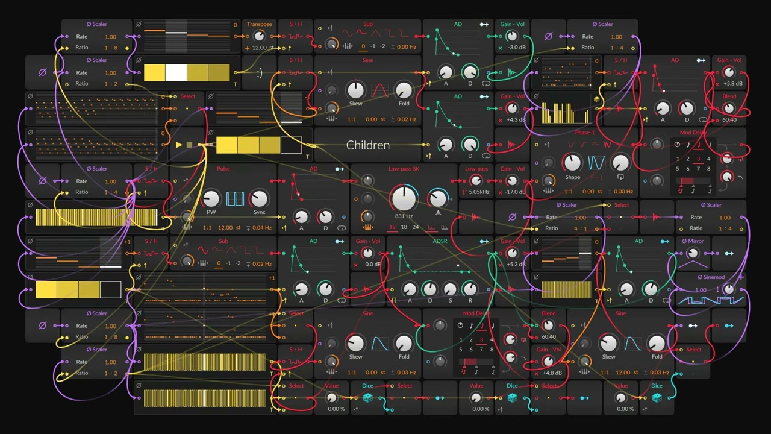The height and width of the screenshot is (434, 771).
Task: Toggle loop icon on the Pulse-row red AD
Action: [x=342, y=228]
